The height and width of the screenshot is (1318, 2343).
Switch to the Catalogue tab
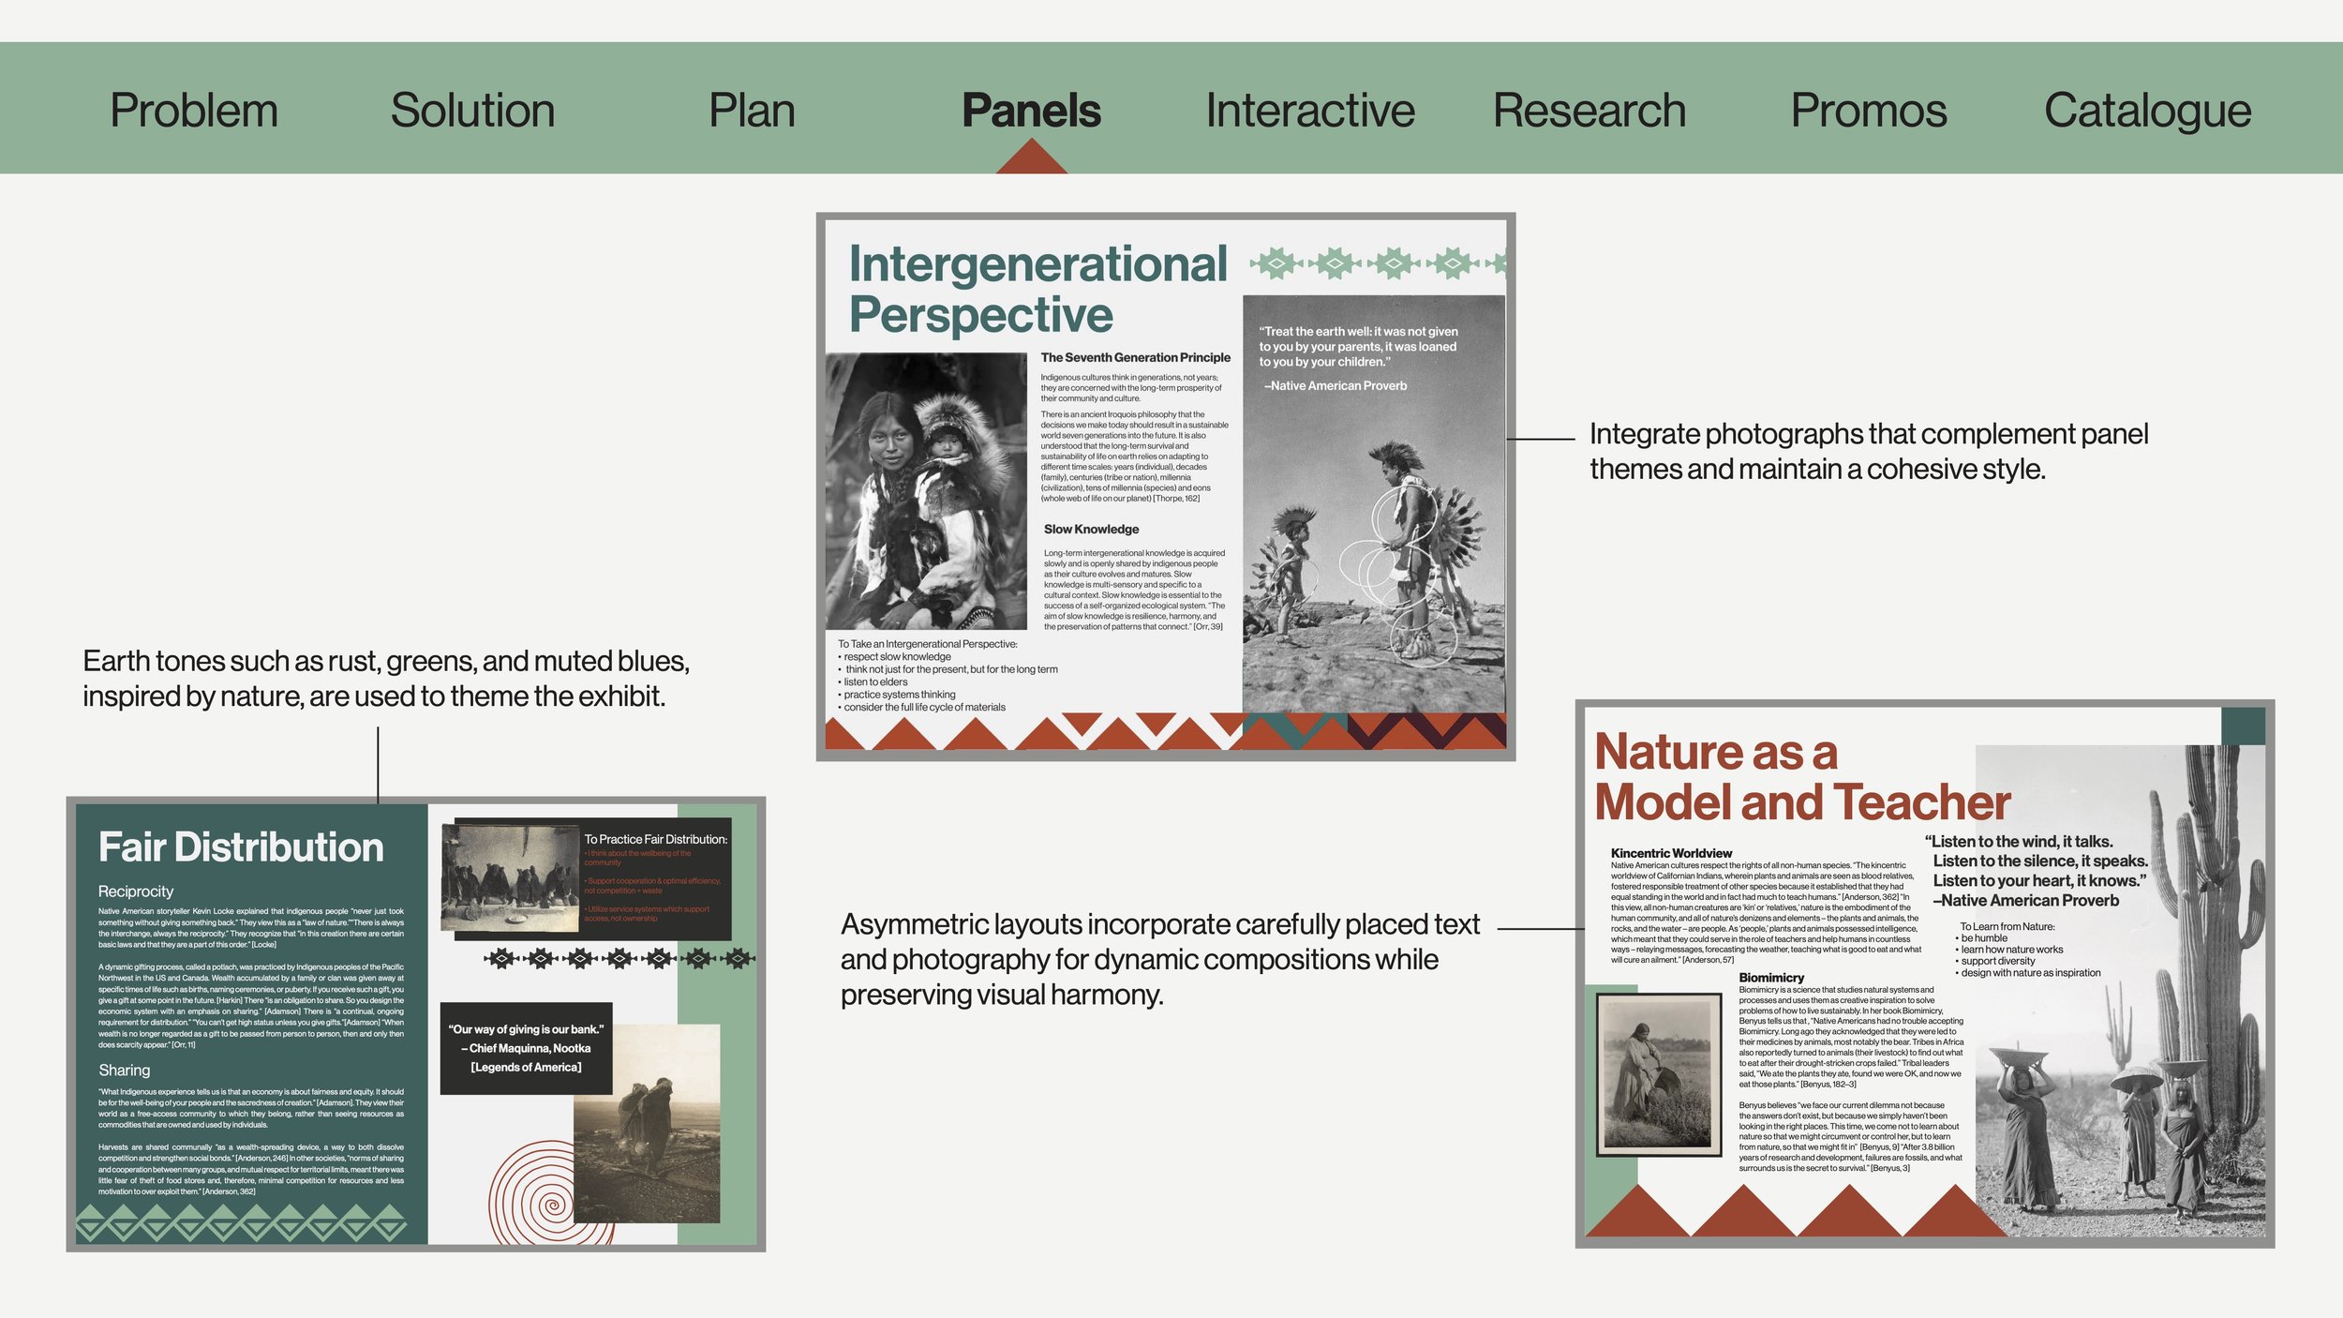pyautogui.click(x=2147, y=111)
